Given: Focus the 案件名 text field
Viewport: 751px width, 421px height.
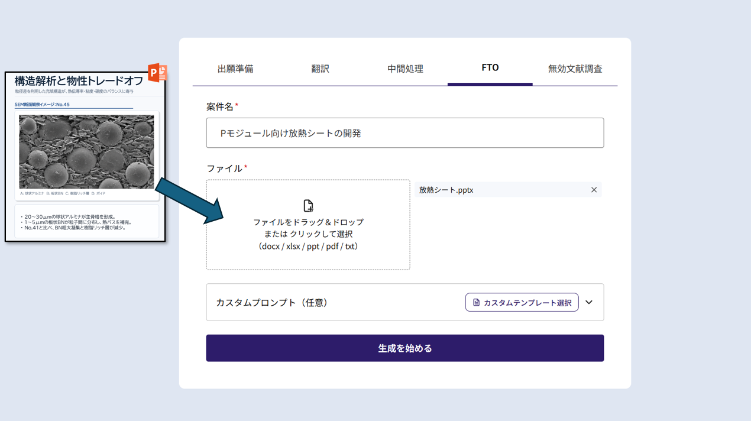Looking at the screenshot, I should coord(405,133).
